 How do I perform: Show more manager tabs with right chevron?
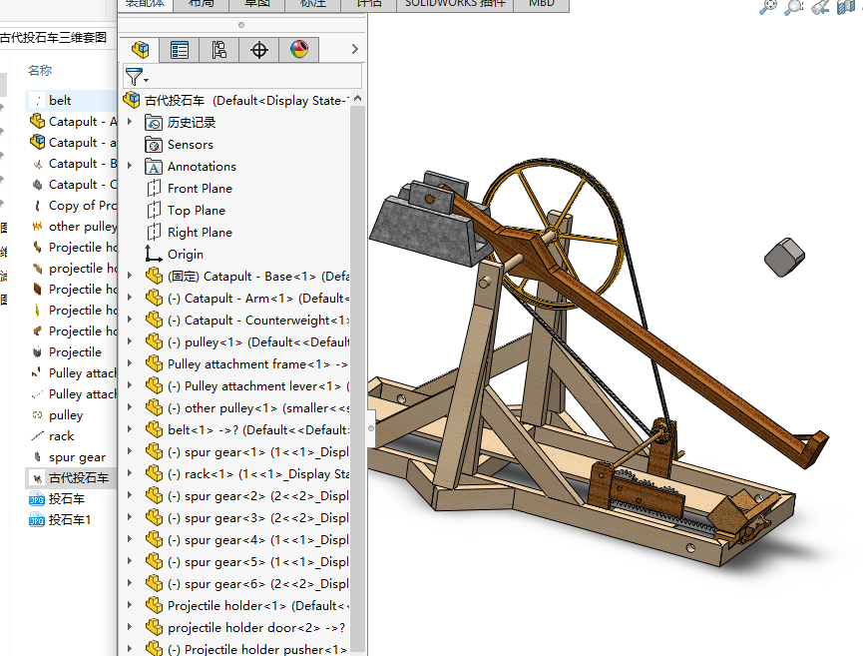point(355,49)
